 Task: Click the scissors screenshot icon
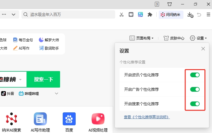click(122, 14)
